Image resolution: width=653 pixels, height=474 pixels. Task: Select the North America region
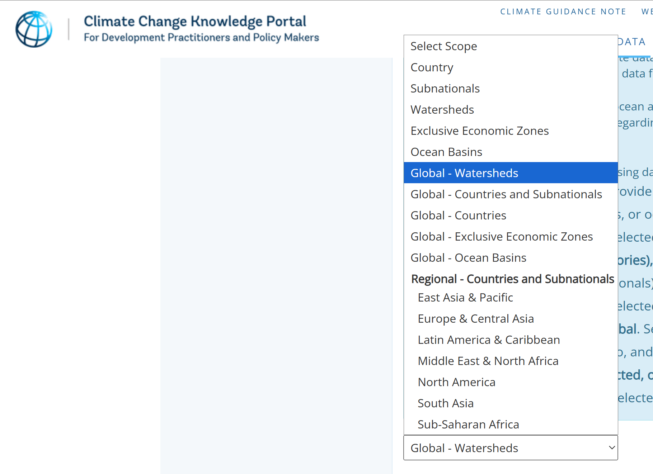pos(456,382)
